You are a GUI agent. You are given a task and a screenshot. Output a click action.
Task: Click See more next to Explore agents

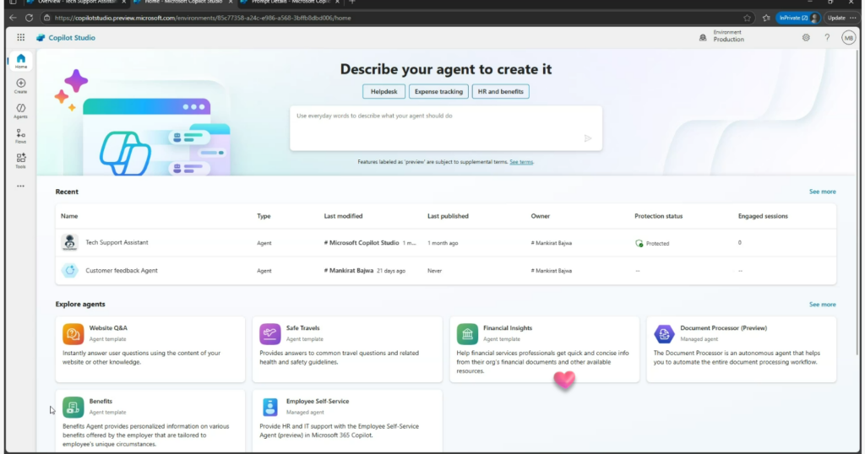[822, 304]
